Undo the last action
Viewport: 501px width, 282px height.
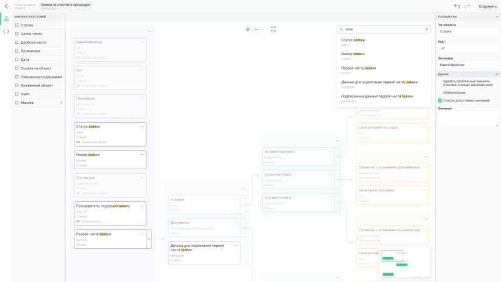pyautogui.click(x=457, y=6)
